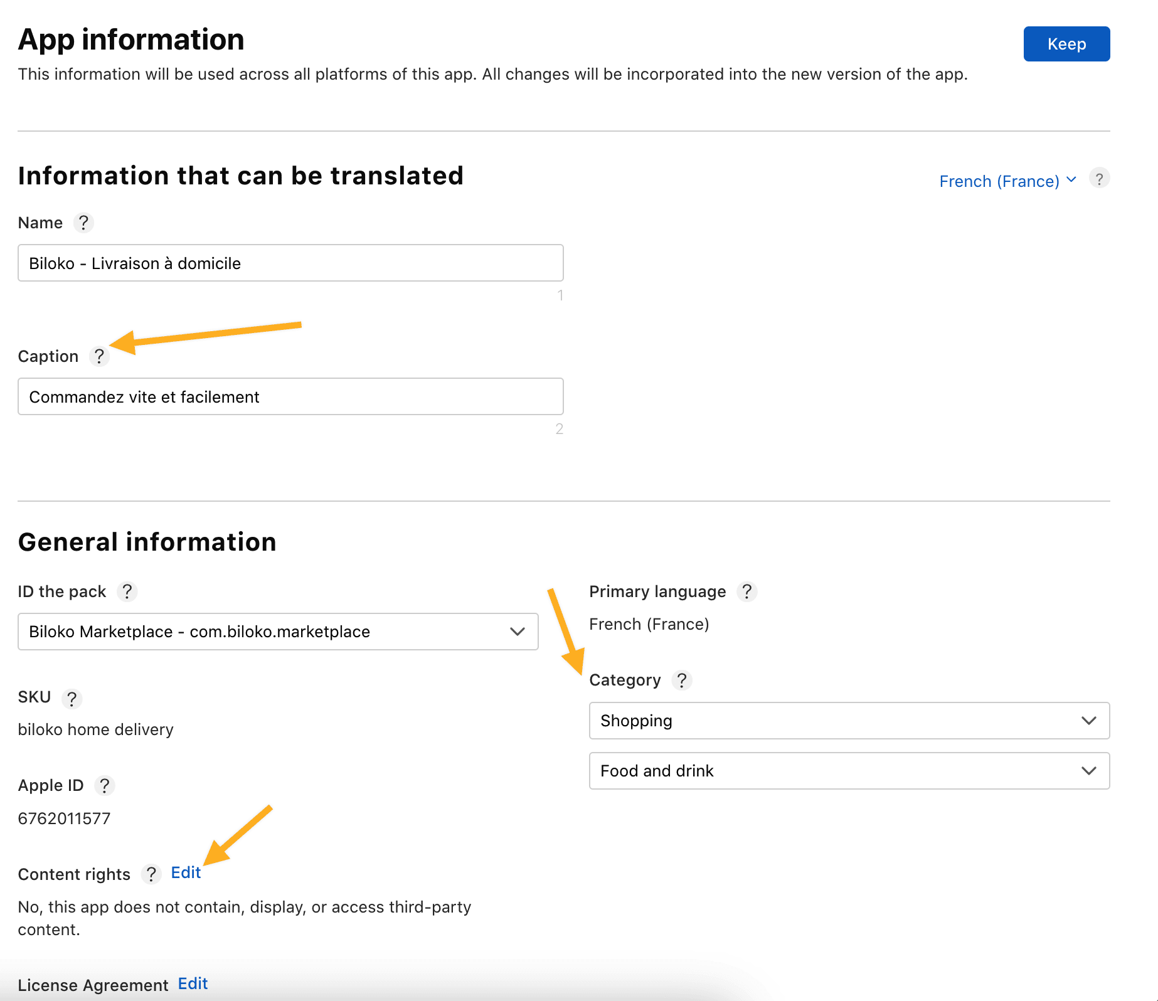1158x1001 pixels.
Task: Click the Keep button
Action: 1066,44
